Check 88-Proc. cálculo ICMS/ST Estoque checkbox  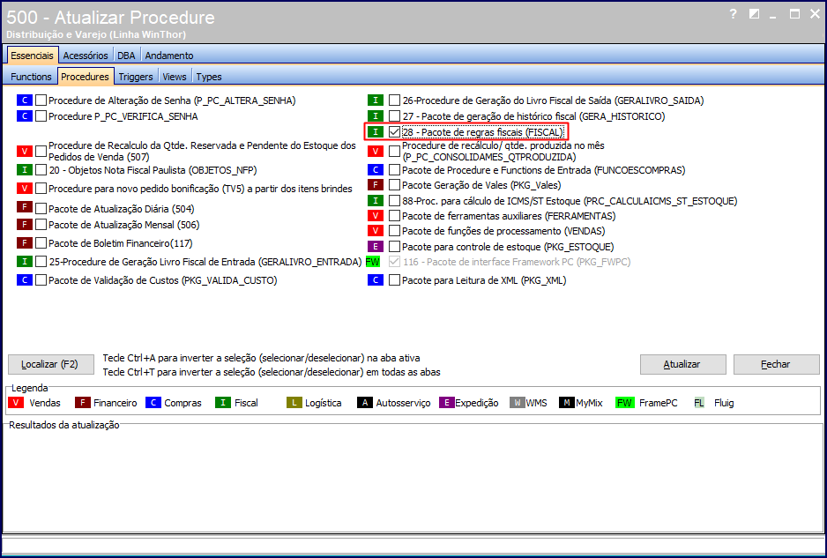tap(394, 200)
